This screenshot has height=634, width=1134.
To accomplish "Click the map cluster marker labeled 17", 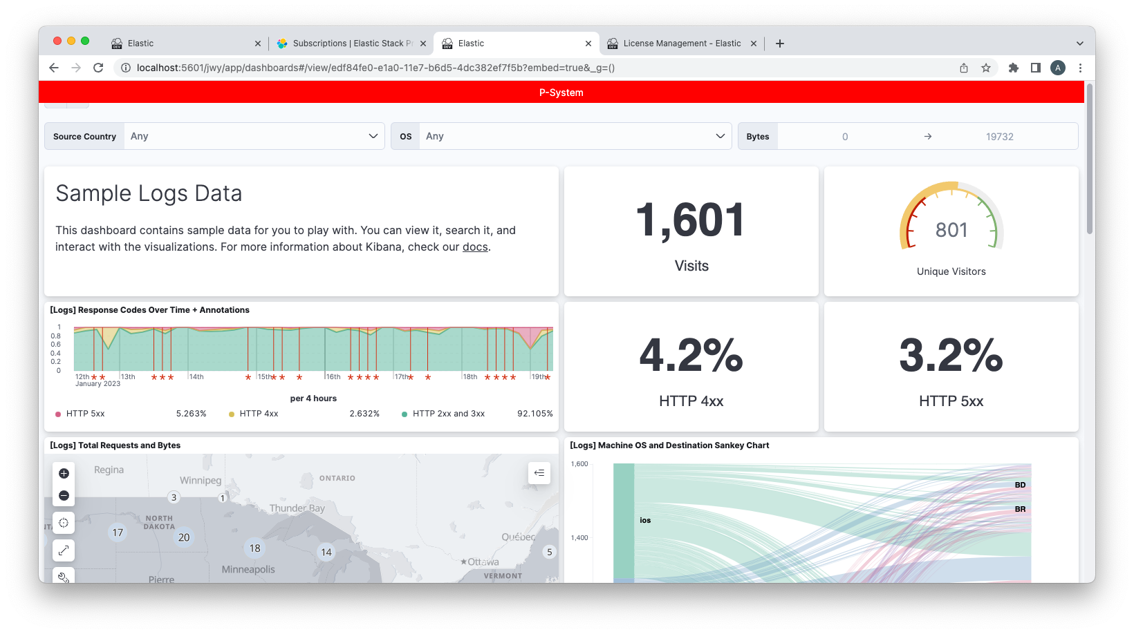I will pos(118,532).
